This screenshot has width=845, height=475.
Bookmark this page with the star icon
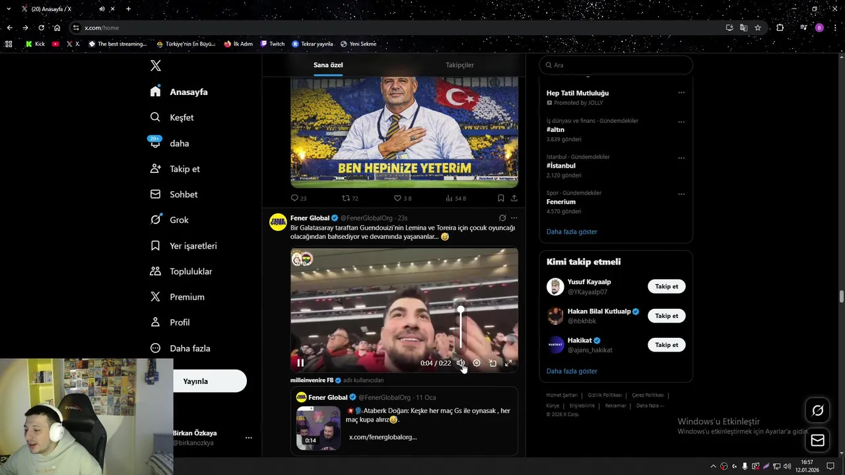[x=758, y=28]
